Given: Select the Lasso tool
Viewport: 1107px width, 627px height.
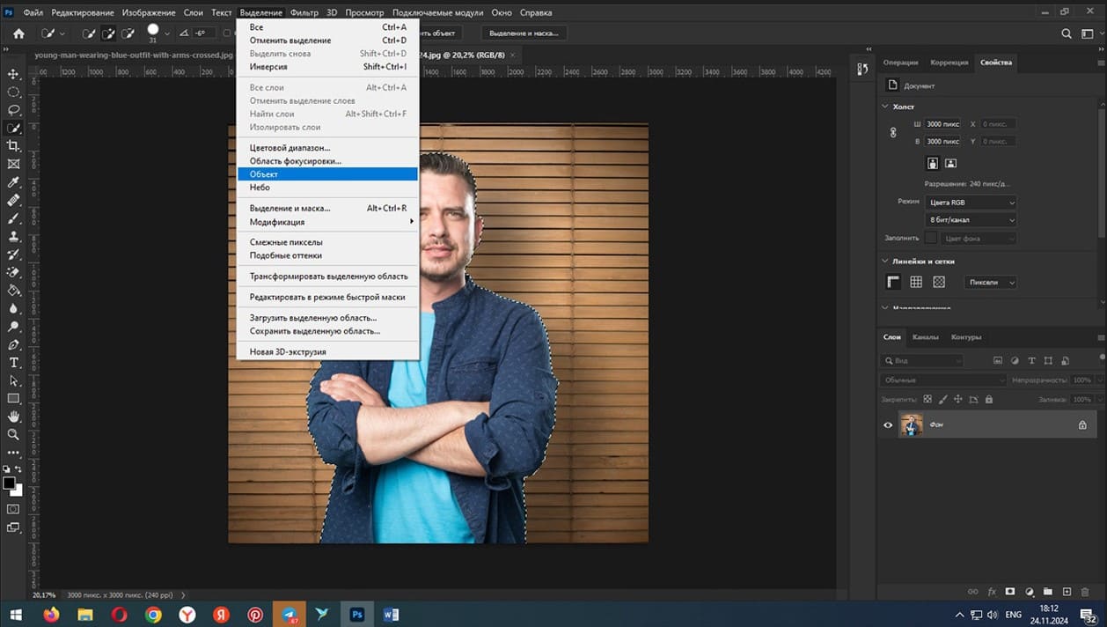Looking at the screenshot, I should pos(13,110).
